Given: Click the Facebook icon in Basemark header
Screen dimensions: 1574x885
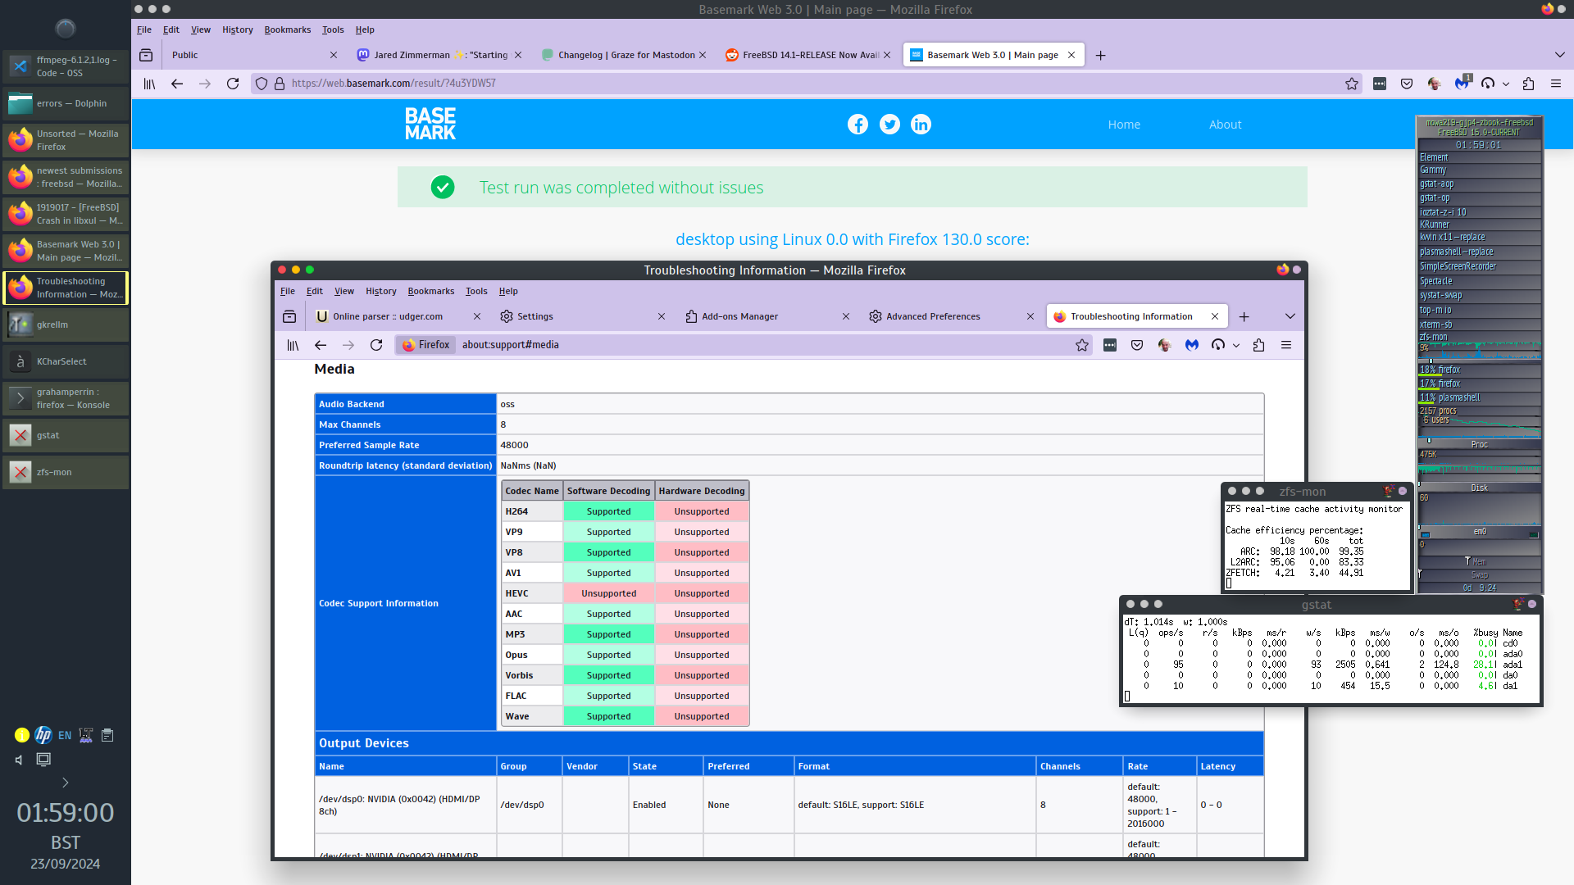Looking at the screenshot, I should pos(858,125).
